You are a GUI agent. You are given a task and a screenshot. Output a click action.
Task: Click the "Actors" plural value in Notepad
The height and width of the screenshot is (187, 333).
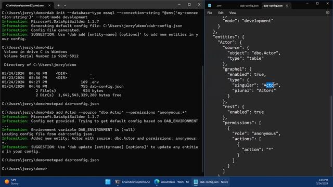click(x=266, y=90)
